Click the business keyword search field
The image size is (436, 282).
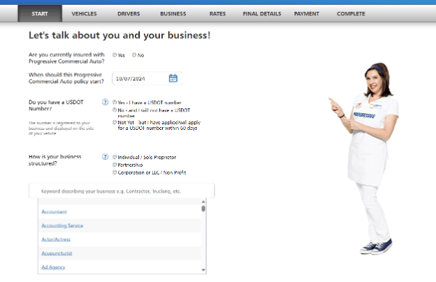tap(122, 191)
